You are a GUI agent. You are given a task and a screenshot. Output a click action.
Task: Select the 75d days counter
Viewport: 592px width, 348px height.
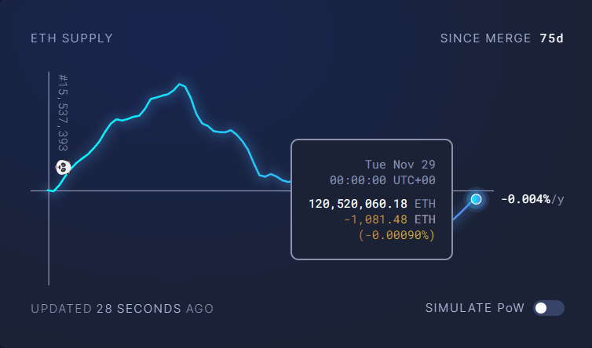point(551,38)
